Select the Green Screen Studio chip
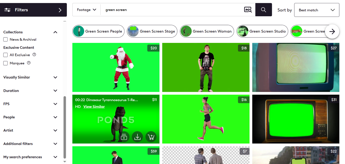345x164 pixels. click(x=262, y=31)
